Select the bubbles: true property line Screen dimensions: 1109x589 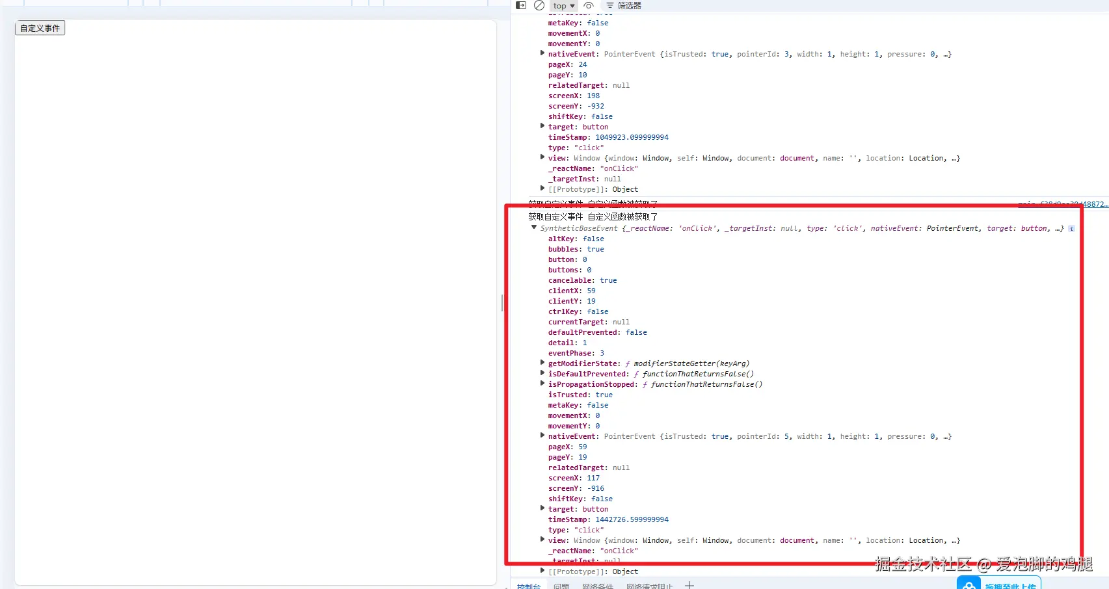(576, 249)
